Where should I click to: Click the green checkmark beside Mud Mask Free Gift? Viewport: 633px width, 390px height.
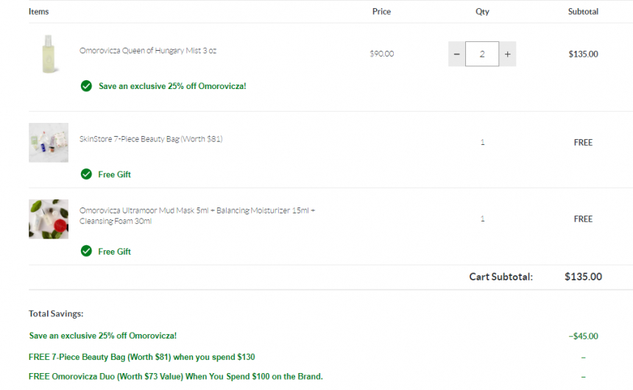[x=86, y=251]
